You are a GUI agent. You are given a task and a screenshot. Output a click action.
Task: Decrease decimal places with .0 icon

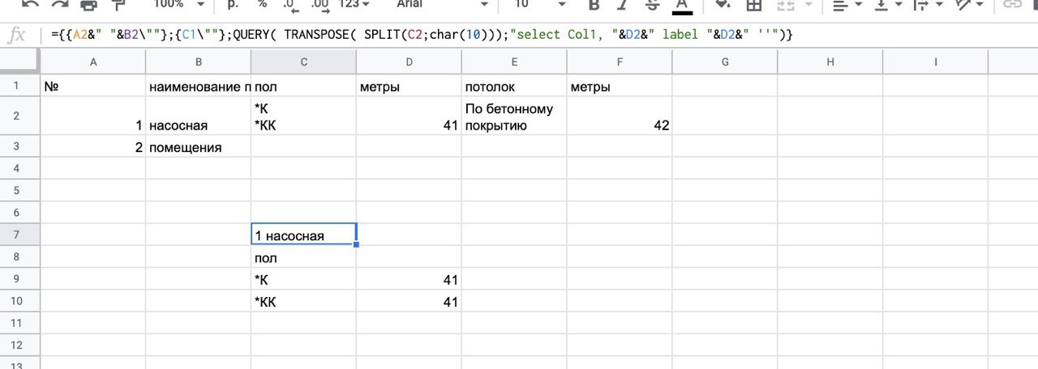click(x=290, y=5)
